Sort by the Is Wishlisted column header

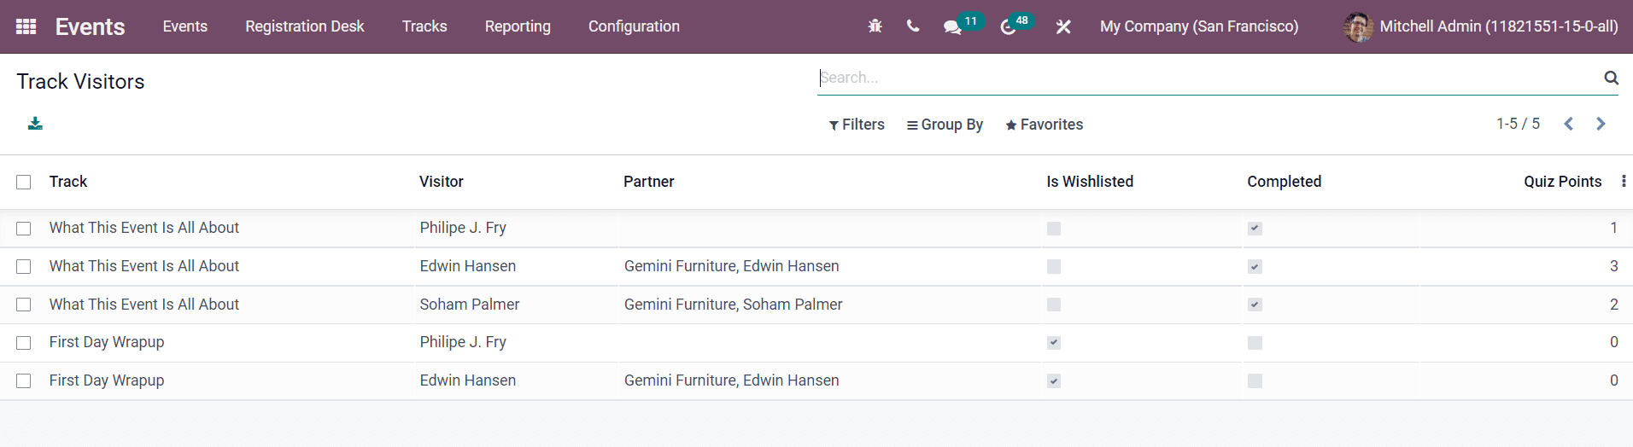[x=1090, y=182]
